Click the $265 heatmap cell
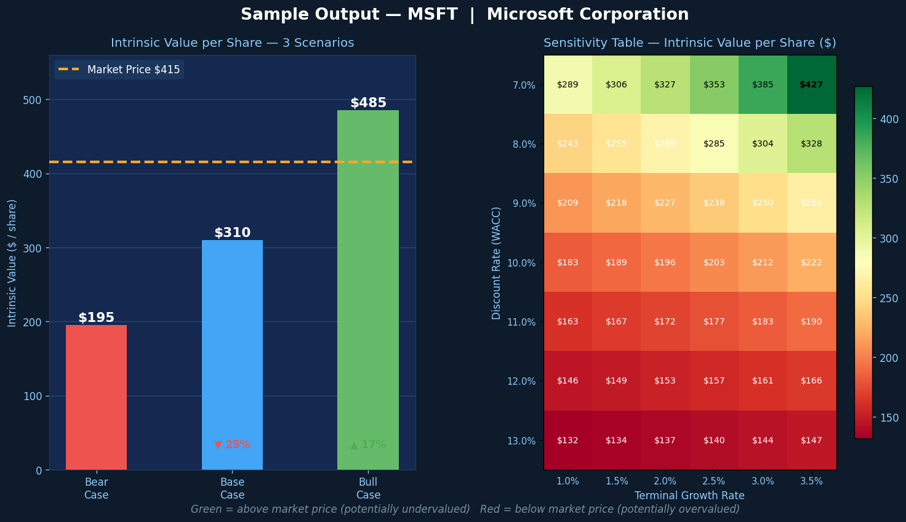 click(x=811, y=203)
